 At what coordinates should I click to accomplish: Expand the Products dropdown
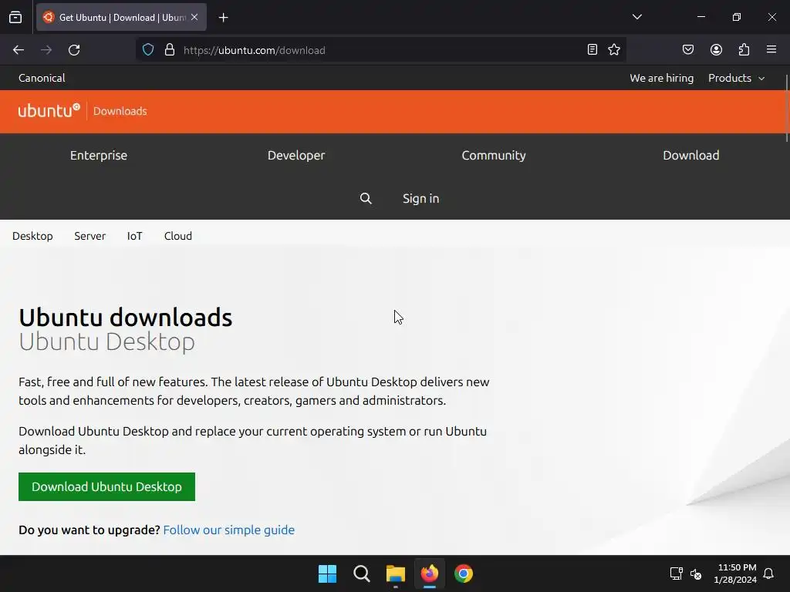[x=737, y=78]
